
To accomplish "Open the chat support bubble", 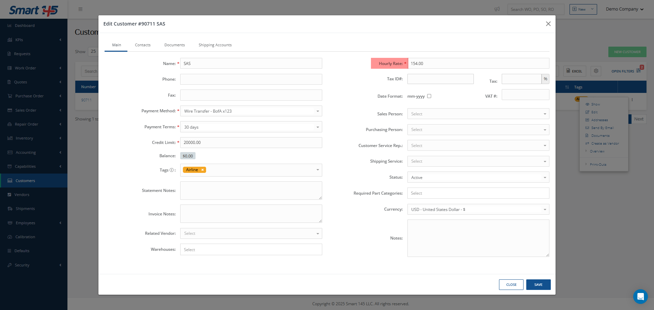I will 640,296.
